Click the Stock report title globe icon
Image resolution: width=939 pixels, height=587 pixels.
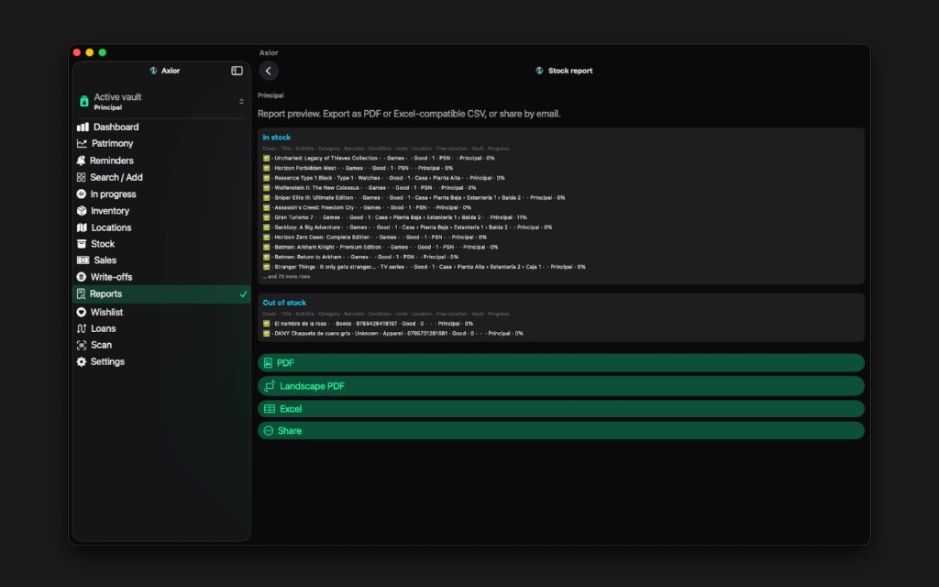(539, 71)
